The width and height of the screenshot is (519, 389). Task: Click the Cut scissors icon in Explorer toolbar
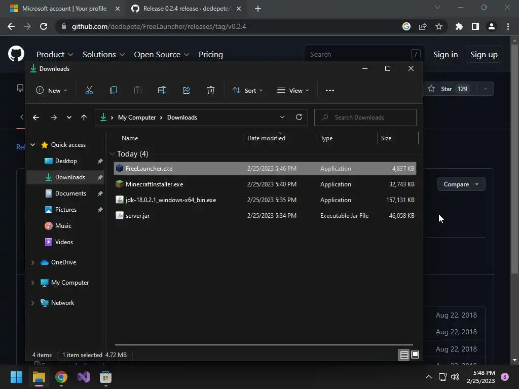tap(89, 90)
